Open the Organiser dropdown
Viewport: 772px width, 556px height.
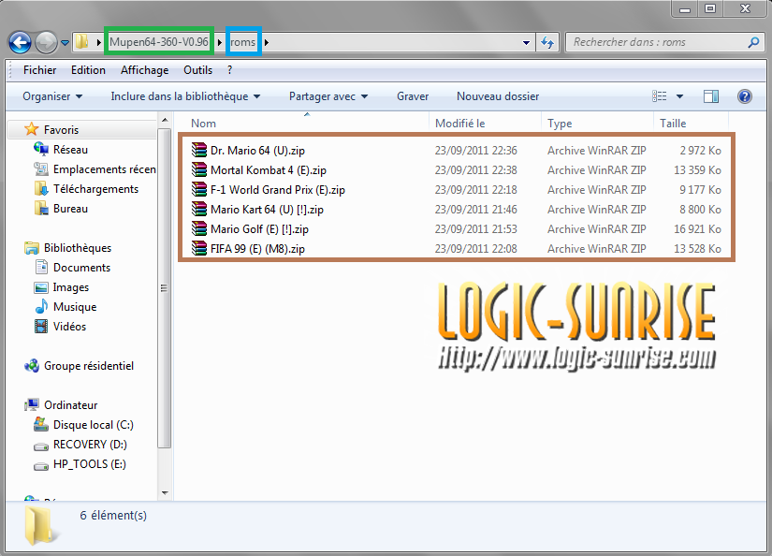52,96
